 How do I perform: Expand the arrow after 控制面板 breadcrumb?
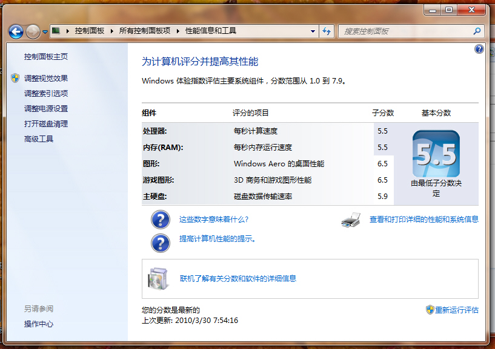pos(111,31)
